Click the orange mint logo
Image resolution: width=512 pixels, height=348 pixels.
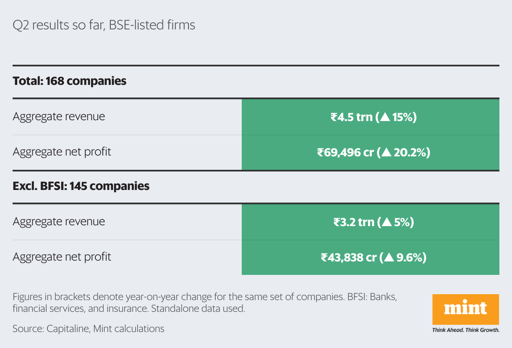click(x=465, y=309)
